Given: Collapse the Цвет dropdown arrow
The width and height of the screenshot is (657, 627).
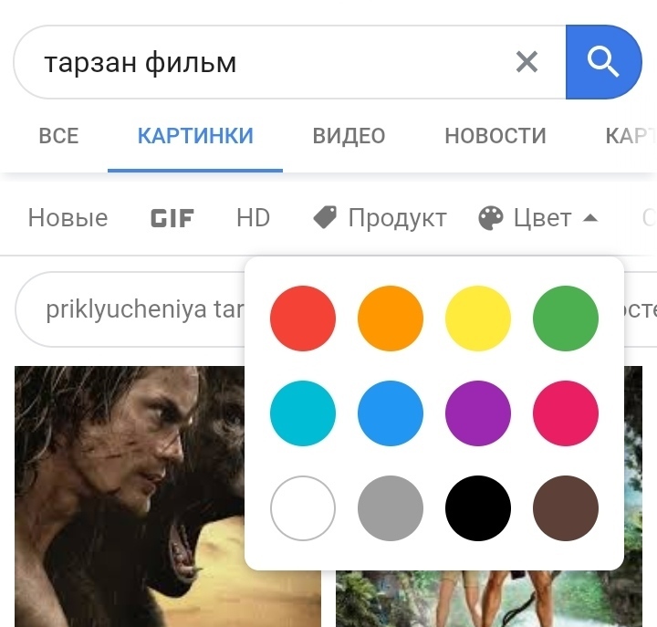Looking at the screenshot, I should pos(590,218).
